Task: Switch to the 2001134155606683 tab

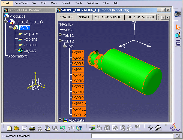Action: tap(109, 17)
